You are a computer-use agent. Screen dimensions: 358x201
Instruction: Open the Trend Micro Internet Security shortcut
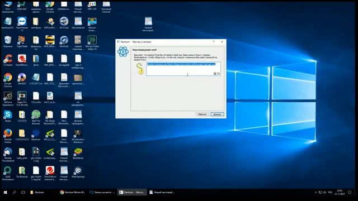pyautogui.click(x=50, y=174)
